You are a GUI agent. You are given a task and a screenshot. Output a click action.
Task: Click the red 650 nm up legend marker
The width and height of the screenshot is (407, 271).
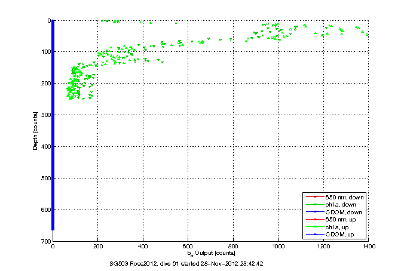(x=314, y=220)
